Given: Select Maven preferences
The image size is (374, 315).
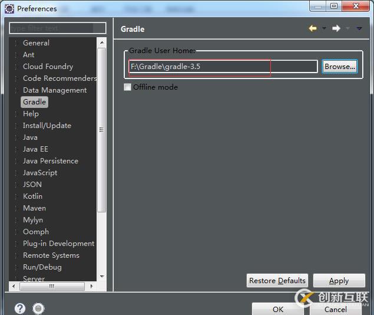Looking at the screenshot, I should 34,208.
